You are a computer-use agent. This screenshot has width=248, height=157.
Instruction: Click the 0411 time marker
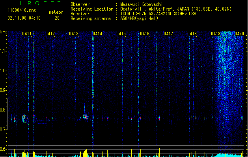click(27, 34)
